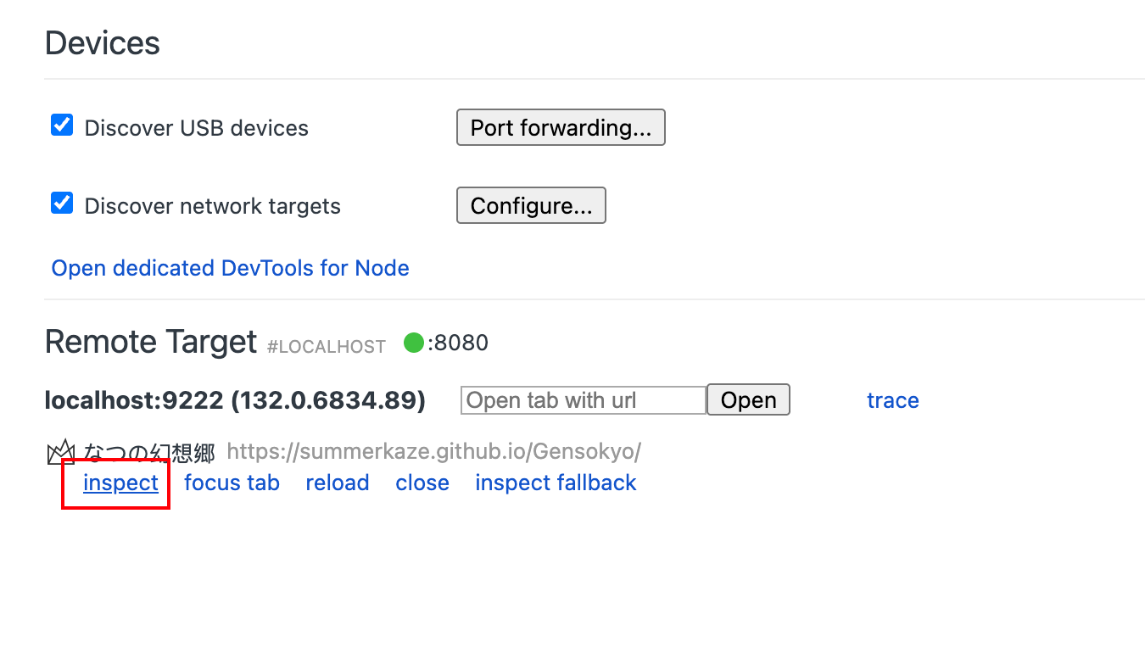
Task: Inspect the Gensokyo remote tab
Action: 120,483
